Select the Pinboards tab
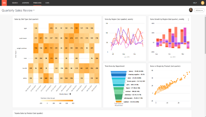Image resolution: width=206 pixels, height=117 pixels. tap(37, 3)
